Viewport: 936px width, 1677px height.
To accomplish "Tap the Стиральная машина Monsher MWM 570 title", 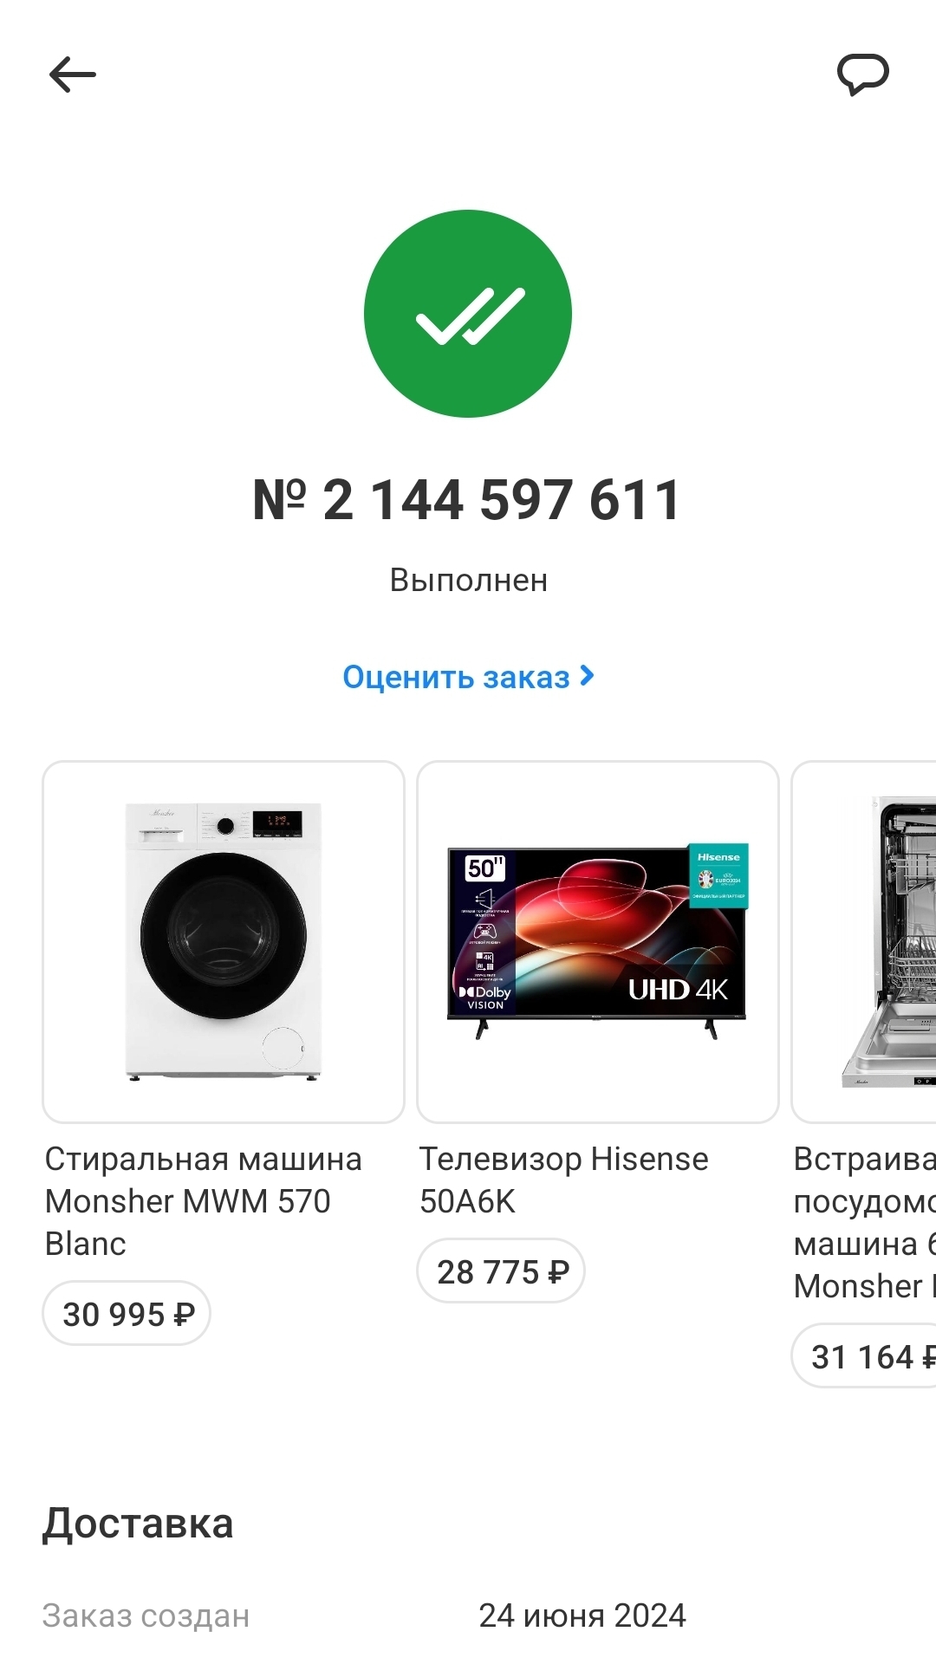I will (203, 1201).
